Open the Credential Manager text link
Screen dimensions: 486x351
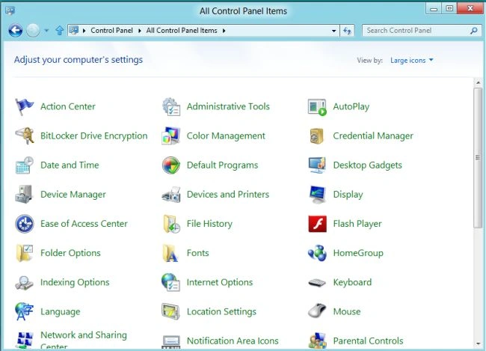tap(373, 136)
